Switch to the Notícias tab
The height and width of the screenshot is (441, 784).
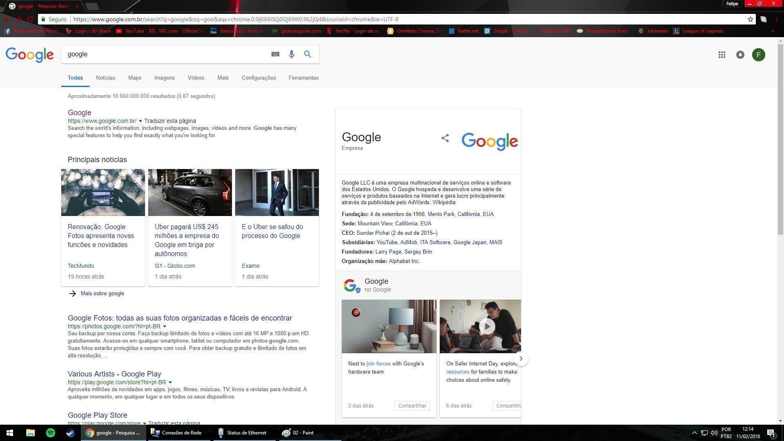coord(106,78)
